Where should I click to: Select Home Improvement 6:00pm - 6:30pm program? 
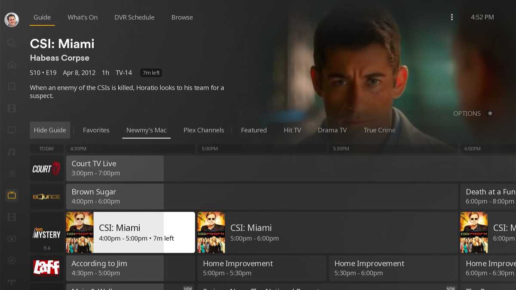click(488, 268)
